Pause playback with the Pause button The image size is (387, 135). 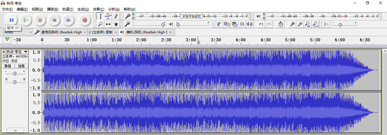coord(12,20)
